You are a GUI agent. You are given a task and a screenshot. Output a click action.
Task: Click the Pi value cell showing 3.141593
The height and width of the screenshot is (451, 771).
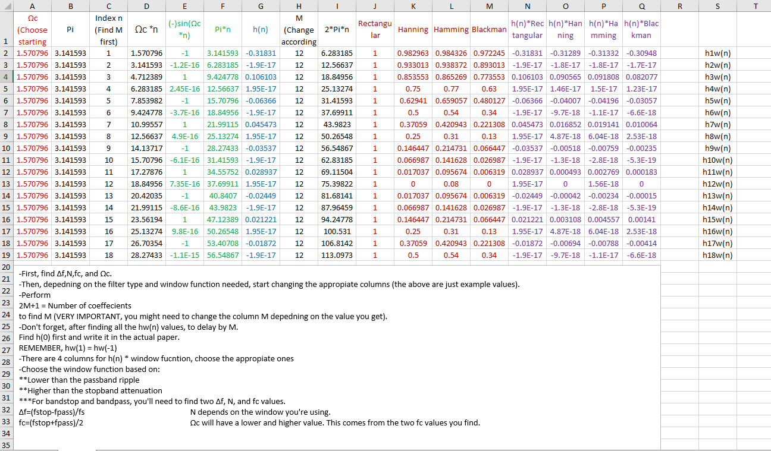click(x=70, y=53)
